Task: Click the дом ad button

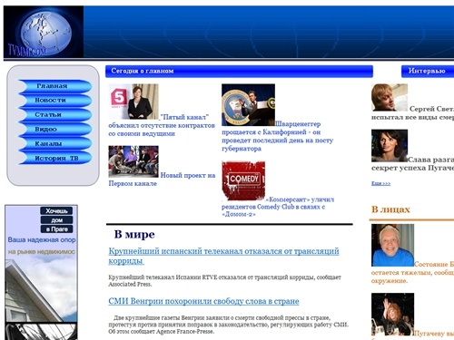Action: tap(56, 220)
